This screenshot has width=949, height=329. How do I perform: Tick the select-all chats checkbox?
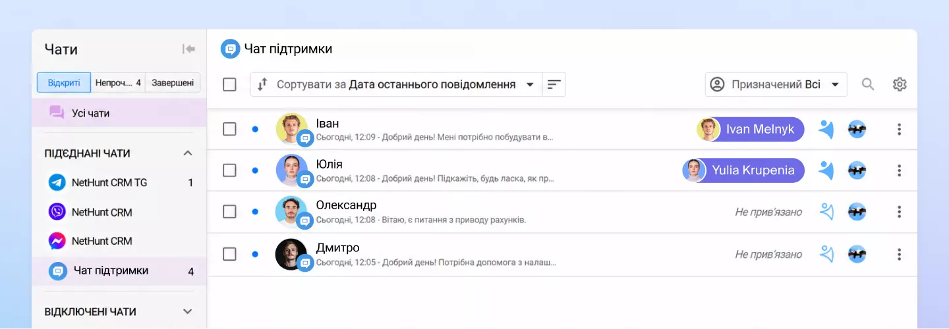pyautogui.click(x=229, y=84)
